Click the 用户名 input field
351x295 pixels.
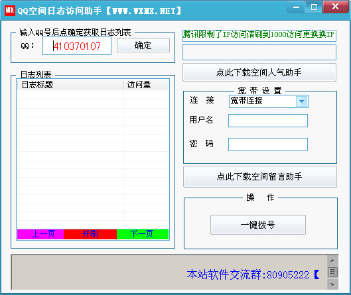click(268, 121)
